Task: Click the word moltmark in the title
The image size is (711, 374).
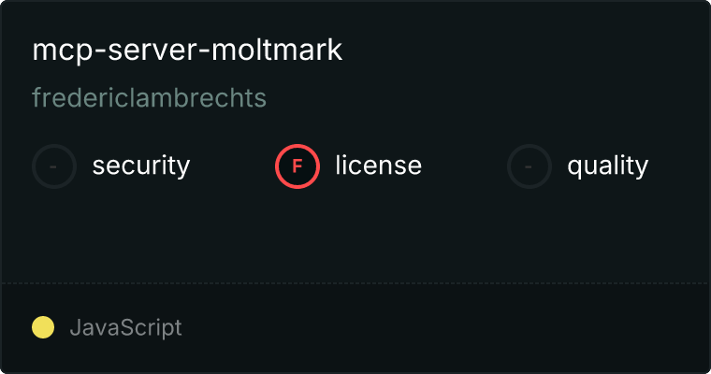Action: coord(277,50)
